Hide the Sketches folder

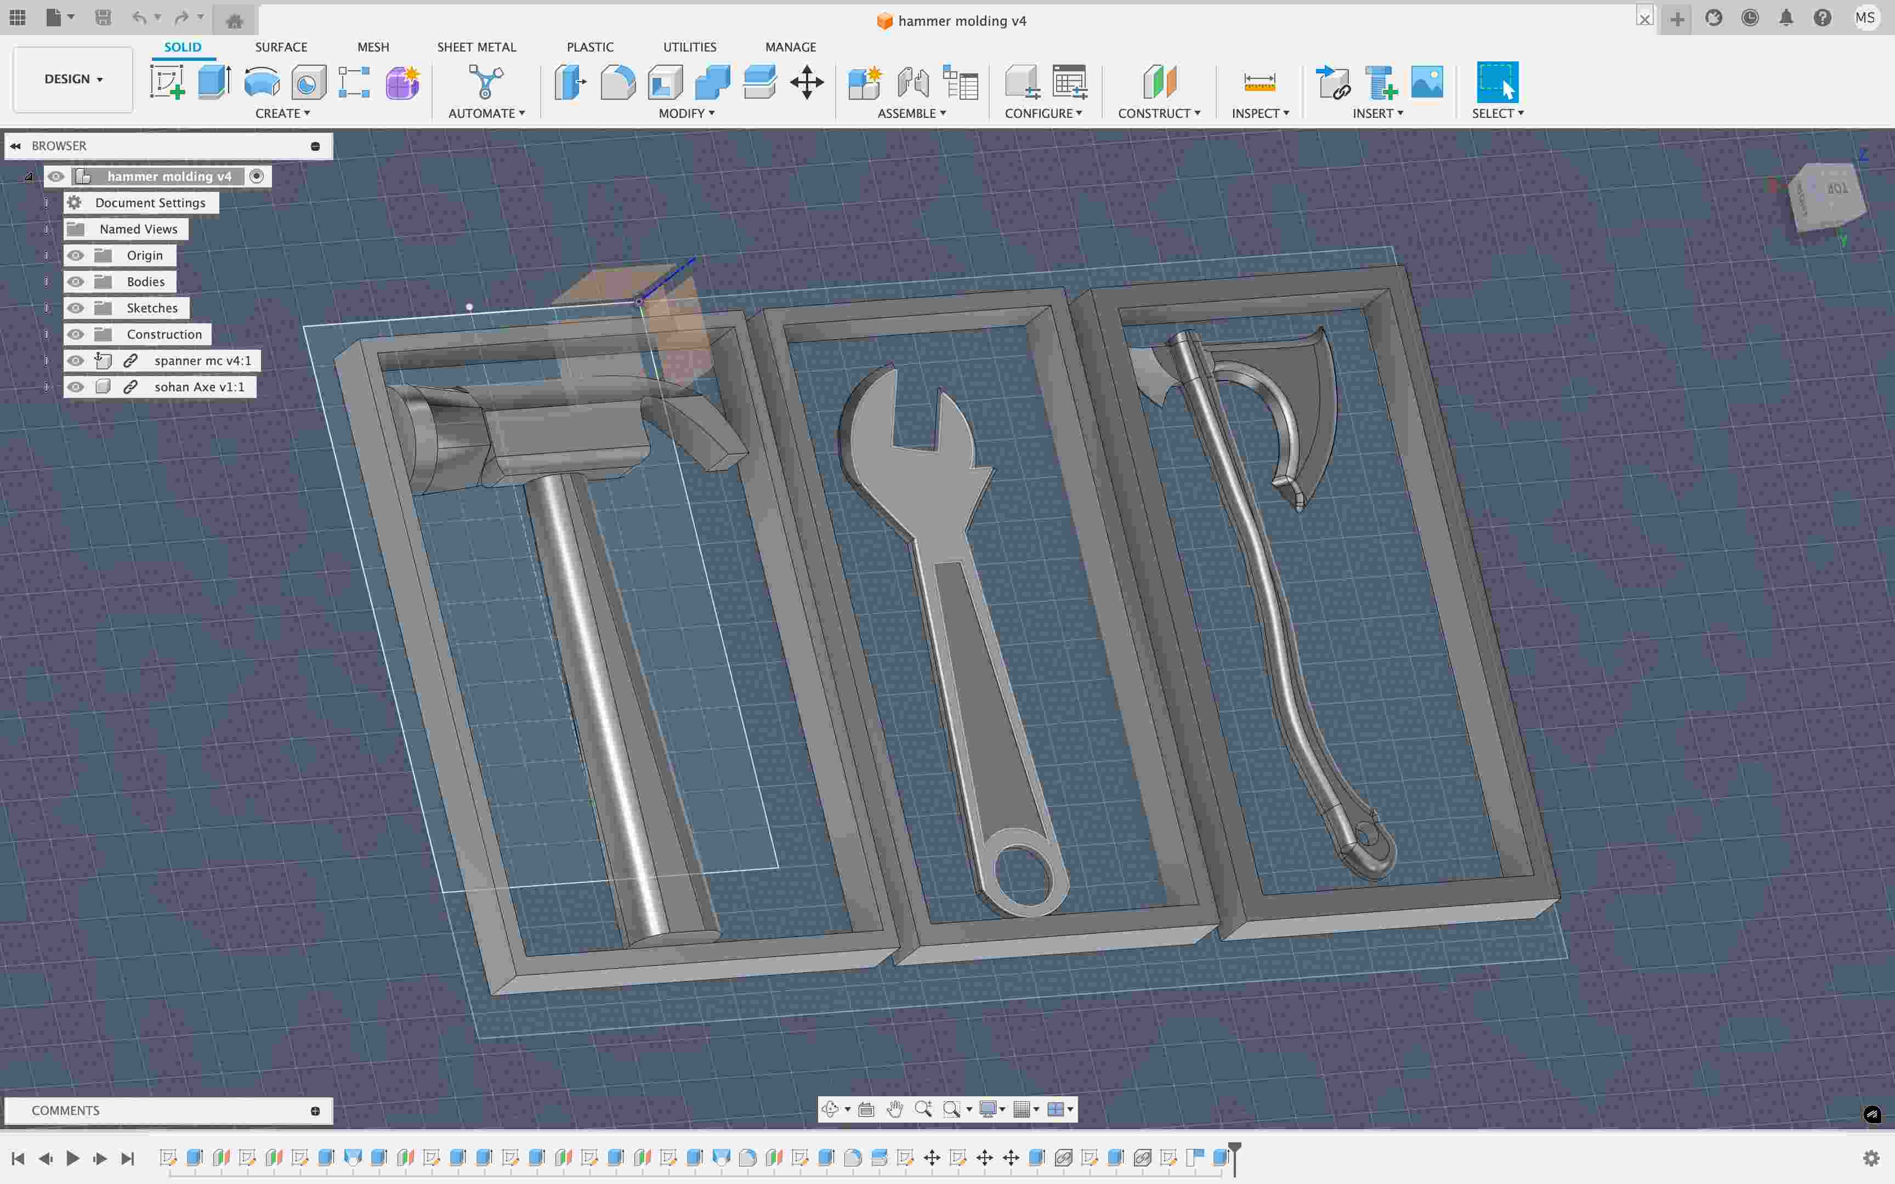click(75, 308)
